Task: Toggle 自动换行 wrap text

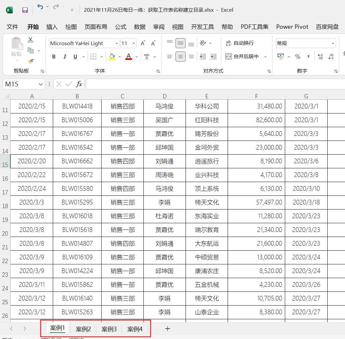Action: click(x=240, y=43)
